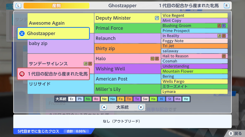245x137 pixels.
Task: Select Mint Copy ancestor row
Action: pos(194,21)
